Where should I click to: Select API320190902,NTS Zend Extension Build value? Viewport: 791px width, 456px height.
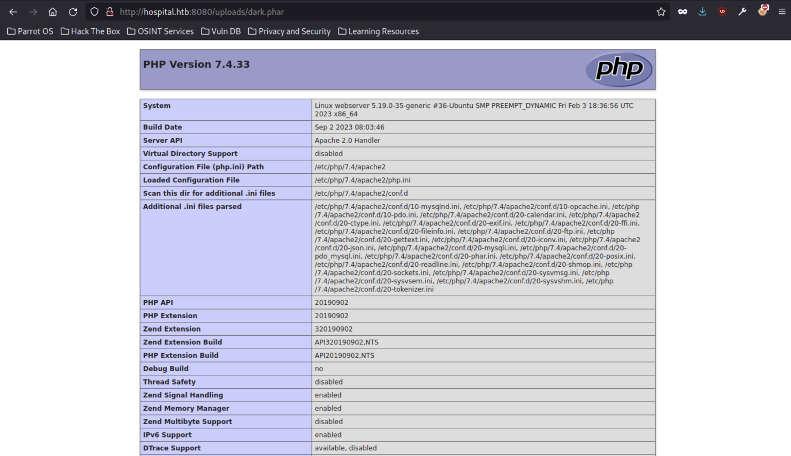[347, 342]
